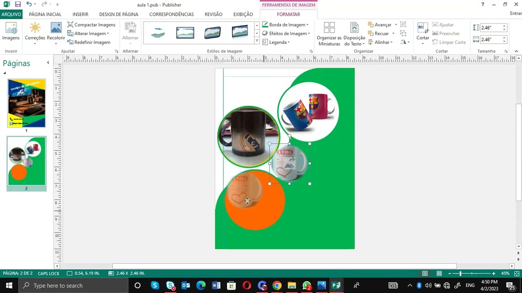Open the rotate objects dropdown icon

click(x=405, y=42)
